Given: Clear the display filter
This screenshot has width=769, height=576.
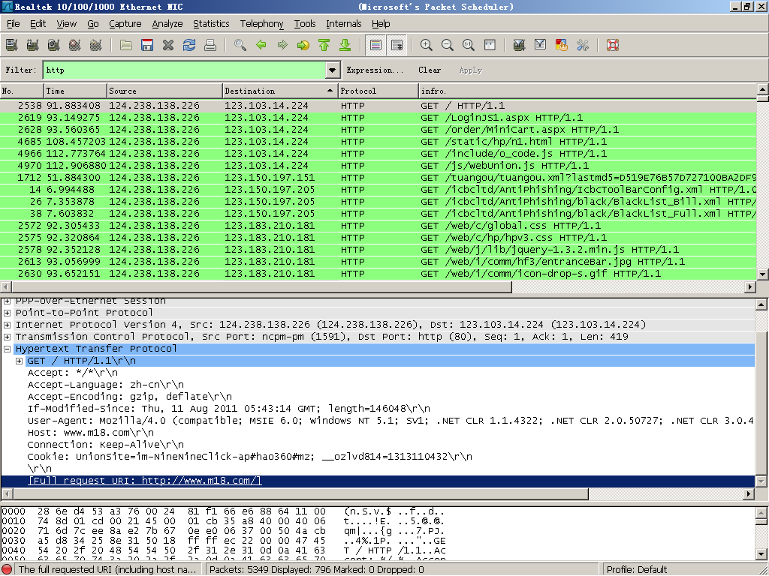Looking at the screenshot, I should pos(430,70).
